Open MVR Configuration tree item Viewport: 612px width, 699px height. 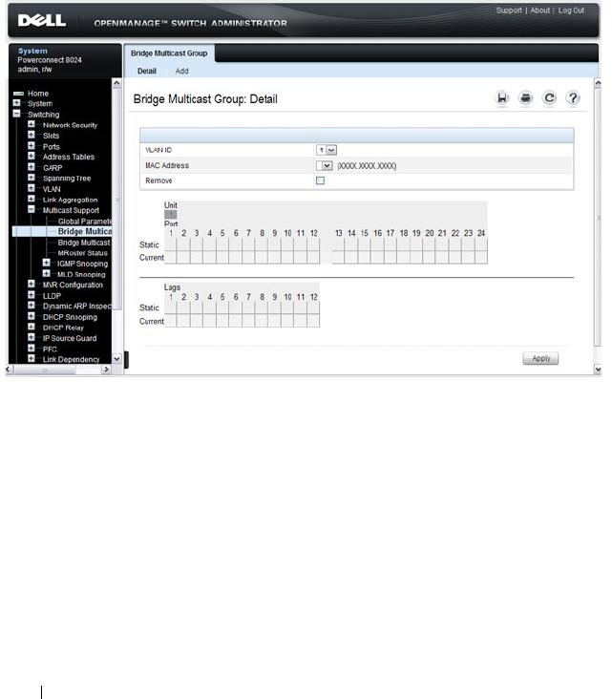coord(73,285)
